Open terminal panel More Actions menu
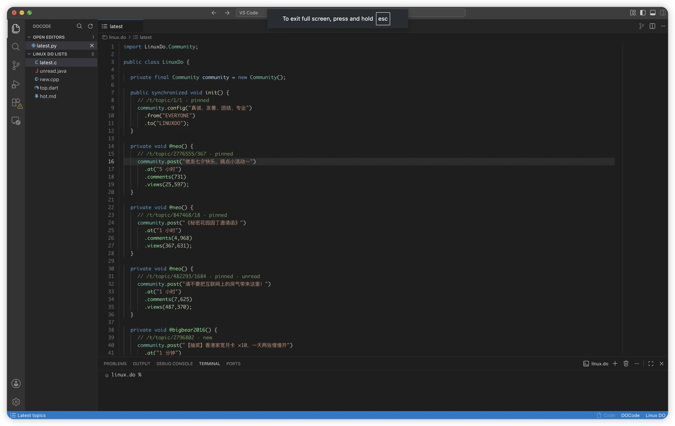This screenshot has width=675, height=426. click(637, 364)
